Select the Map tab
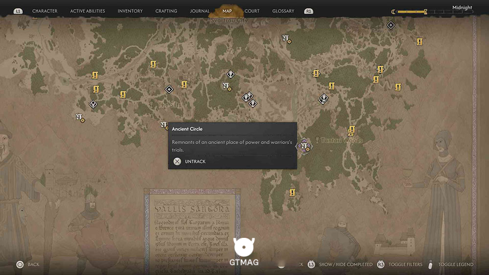489x275 pixels. click(227, 11)
